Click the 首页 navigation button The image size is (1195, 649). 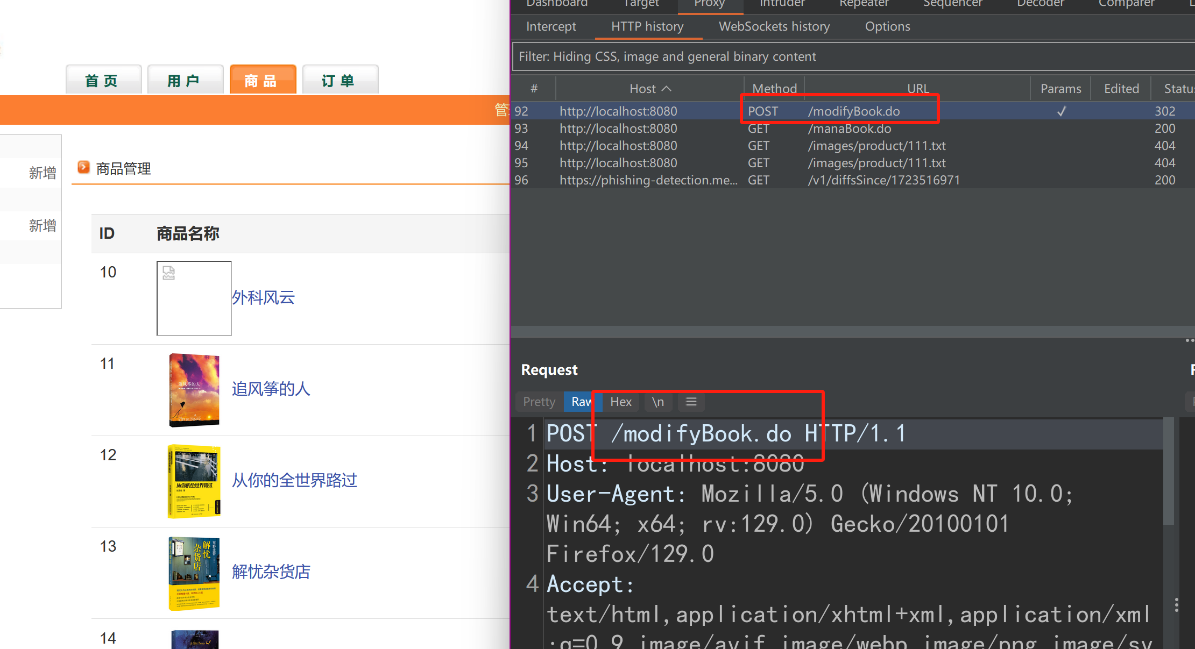[x=104, y=80]
